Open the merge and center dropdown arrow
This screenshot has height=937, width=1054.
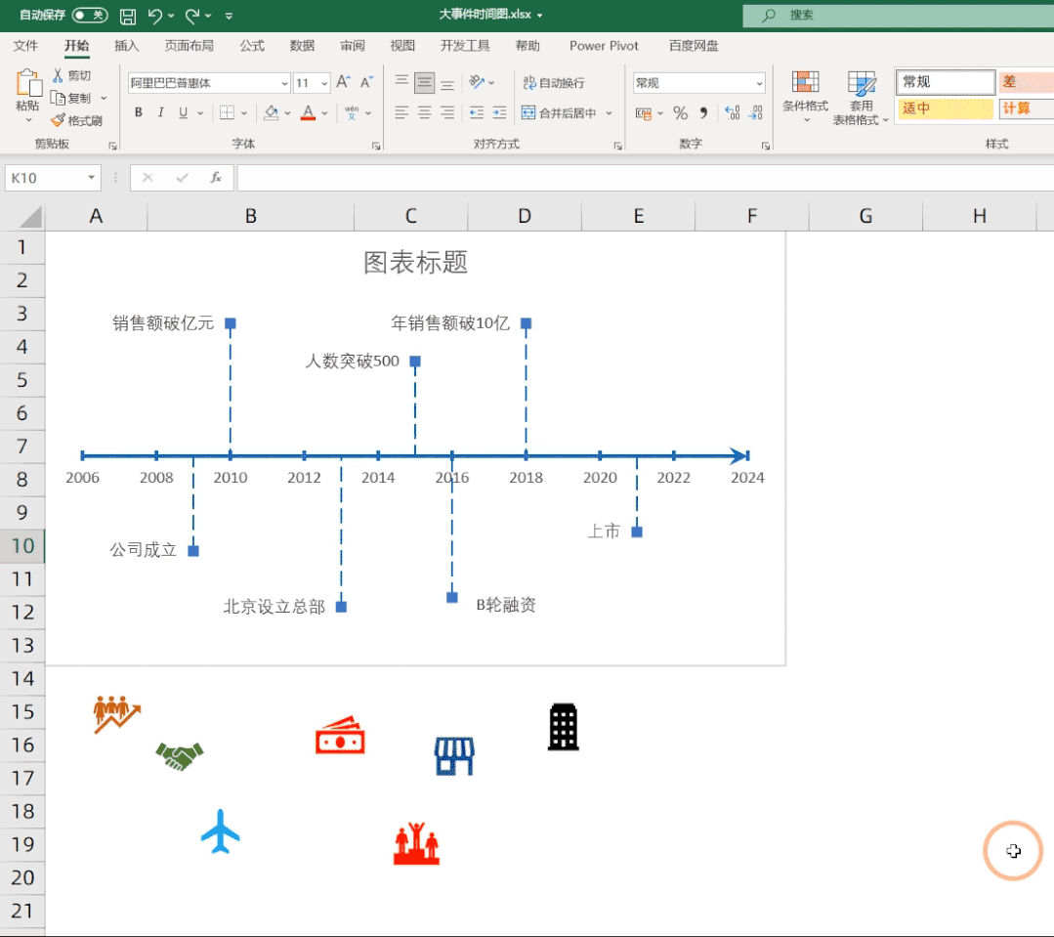pyautogui.click(x=609, y=113)
